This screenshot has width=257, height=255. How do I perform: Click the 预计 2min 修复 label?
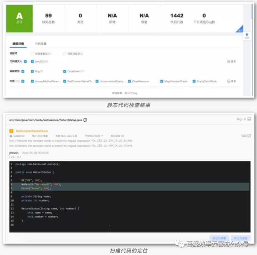pyautogui.click(x=40, y=136)
